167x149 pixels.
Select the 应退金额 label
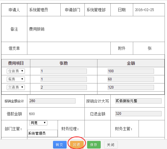pyautogui.click(x=97, y=114)
